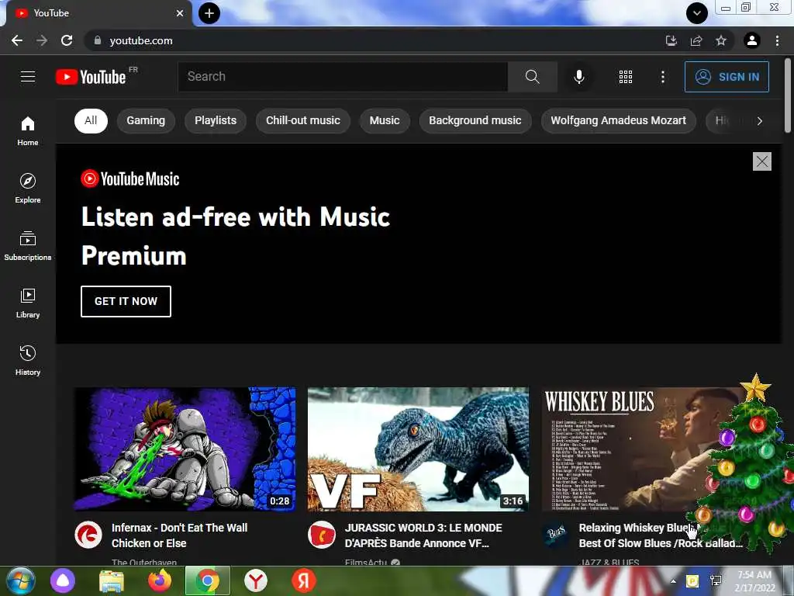This screenshot has width=794, height=596.
Task: Open Library in sidebar
Action: point(28,303)
